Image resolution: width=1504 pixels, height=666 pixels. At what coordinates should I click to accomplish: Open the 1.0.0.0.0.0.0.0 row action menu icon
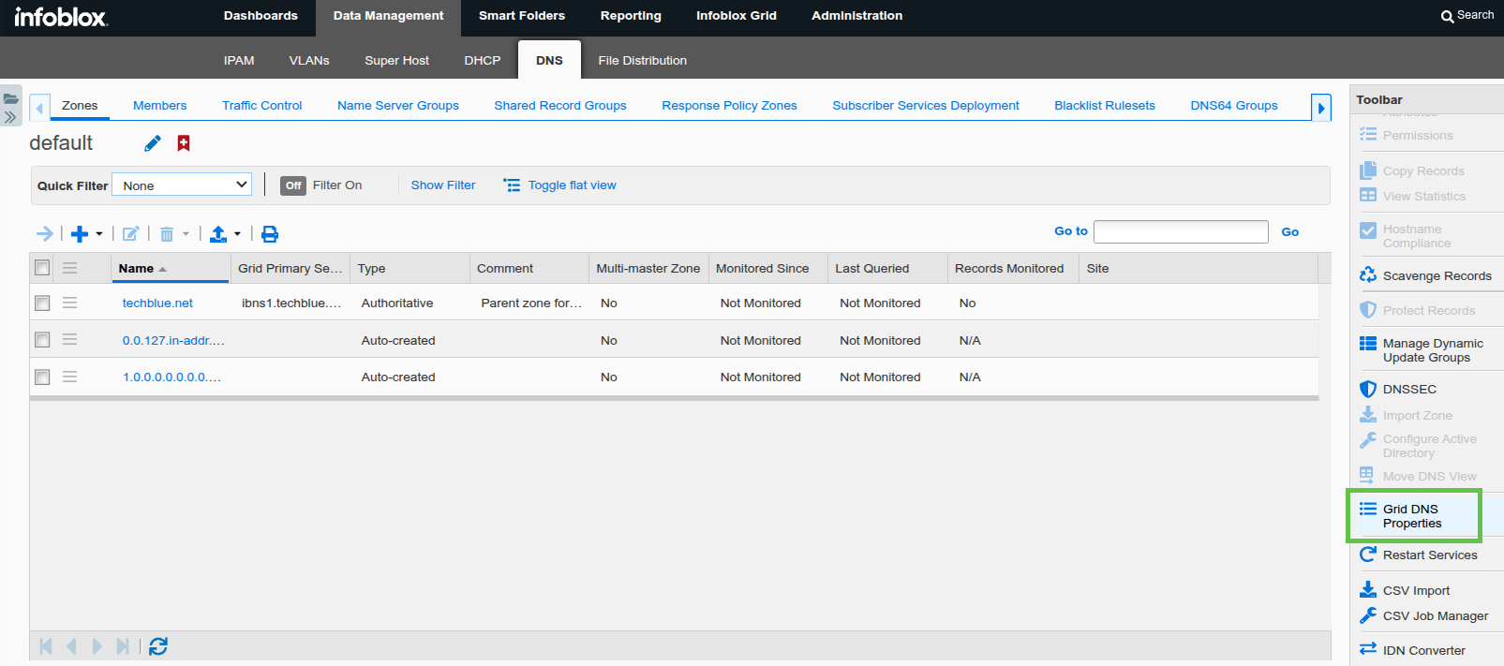point(69,377)
